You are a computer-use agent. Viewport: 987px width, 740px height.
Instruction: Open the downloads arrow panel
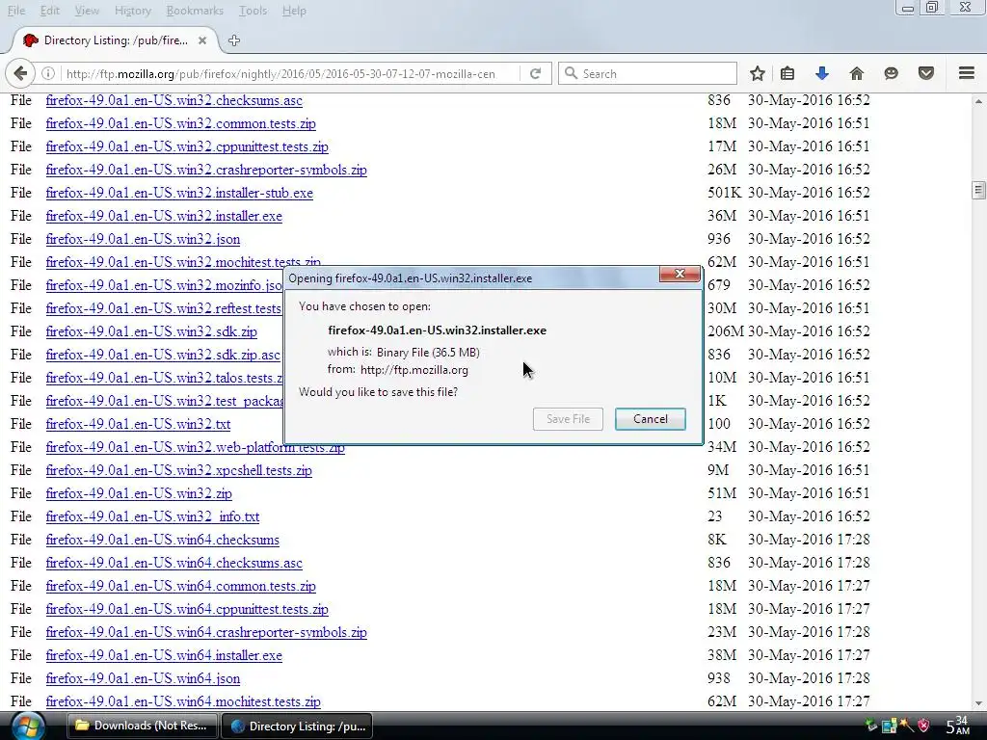tap(821, 73)
